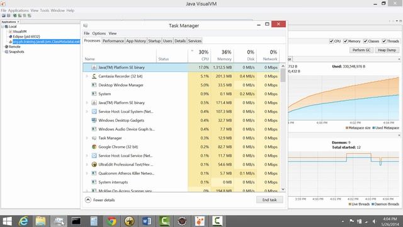Toggle the Threads checkbox in VisualVM
The image size is (403, 227).
[x=384, y=41]
